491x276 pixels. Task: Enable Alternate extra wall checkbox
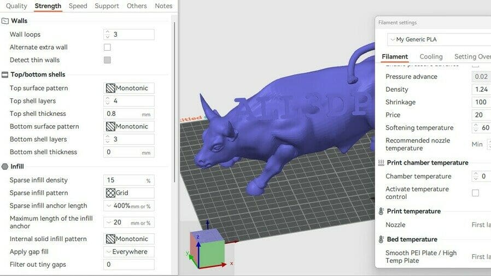(x=107, y=48)
